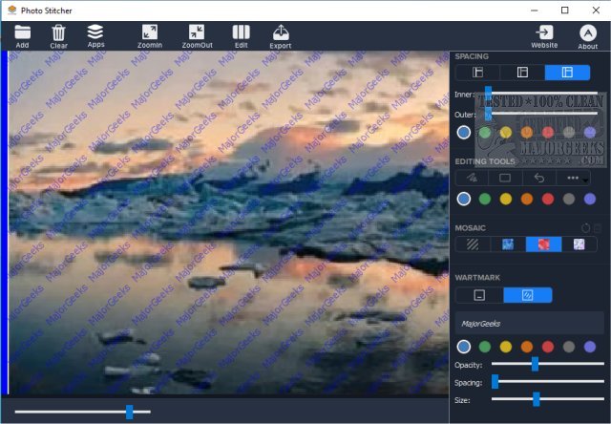Pick red swatch under Editing Tools
611x424 pixels.
[548, 200]
